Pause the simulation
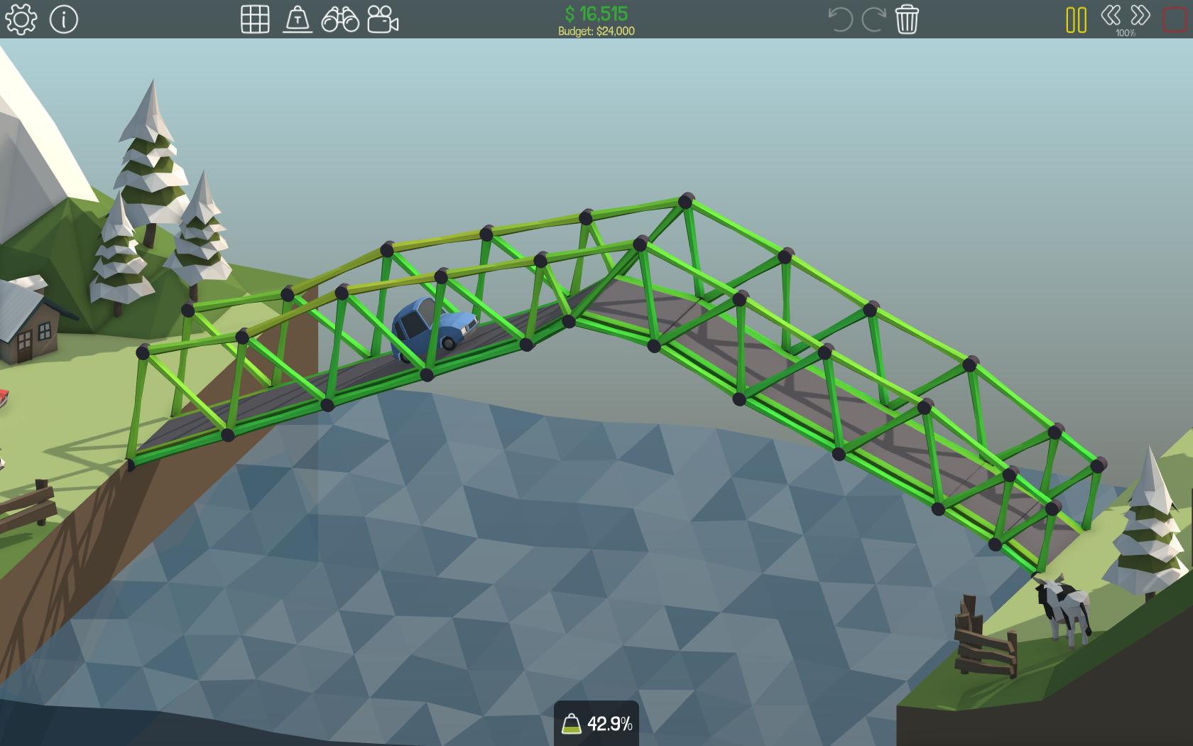Screen dimensions: 1193x746 (1076, 19)
